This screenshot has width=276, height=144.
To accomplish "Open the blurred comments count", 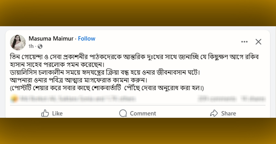I will click(218, 99).
